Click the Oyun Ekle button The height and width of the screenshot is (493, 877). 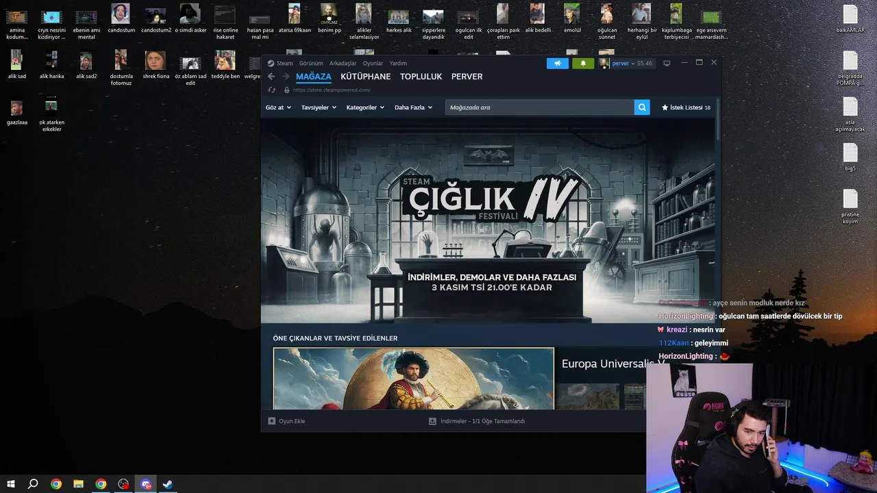pos(286,421)
